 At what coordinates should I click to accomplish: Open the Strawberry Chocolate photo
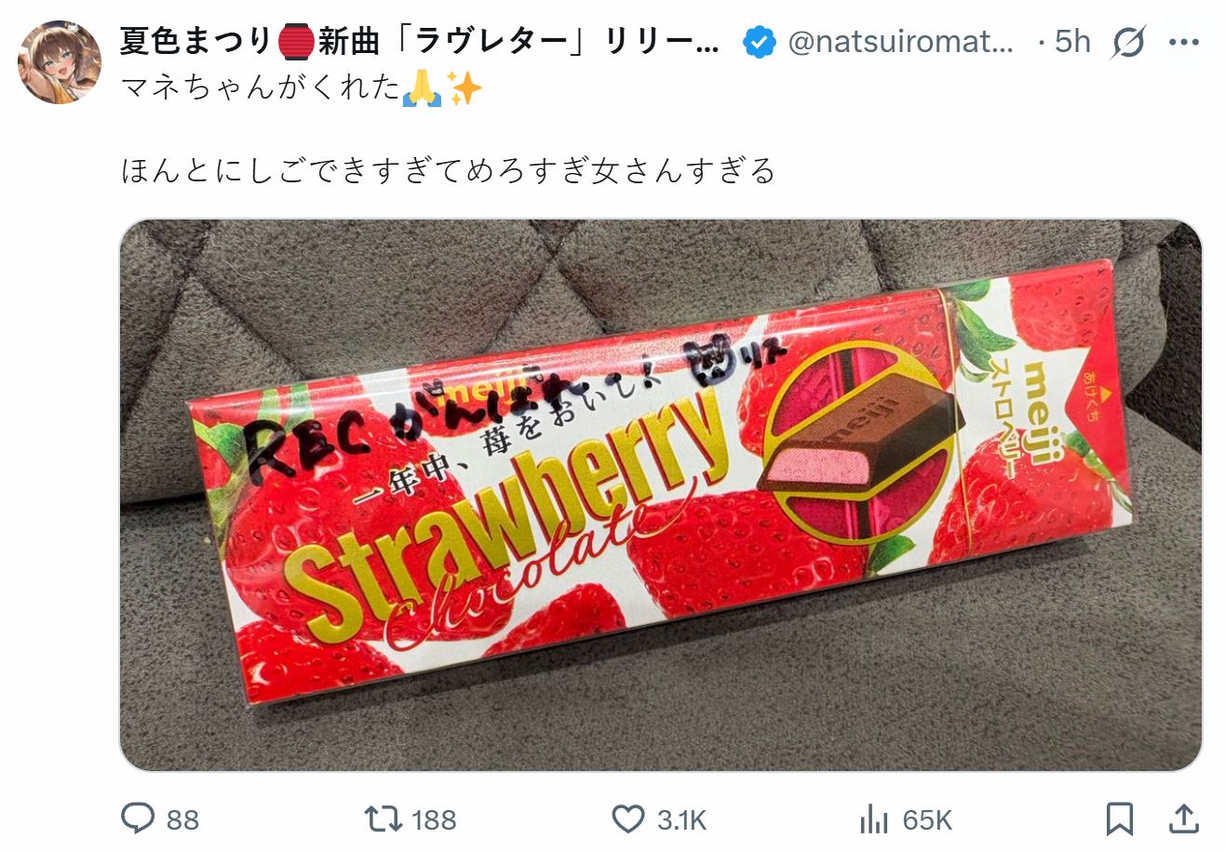click(x=661, y=495)
